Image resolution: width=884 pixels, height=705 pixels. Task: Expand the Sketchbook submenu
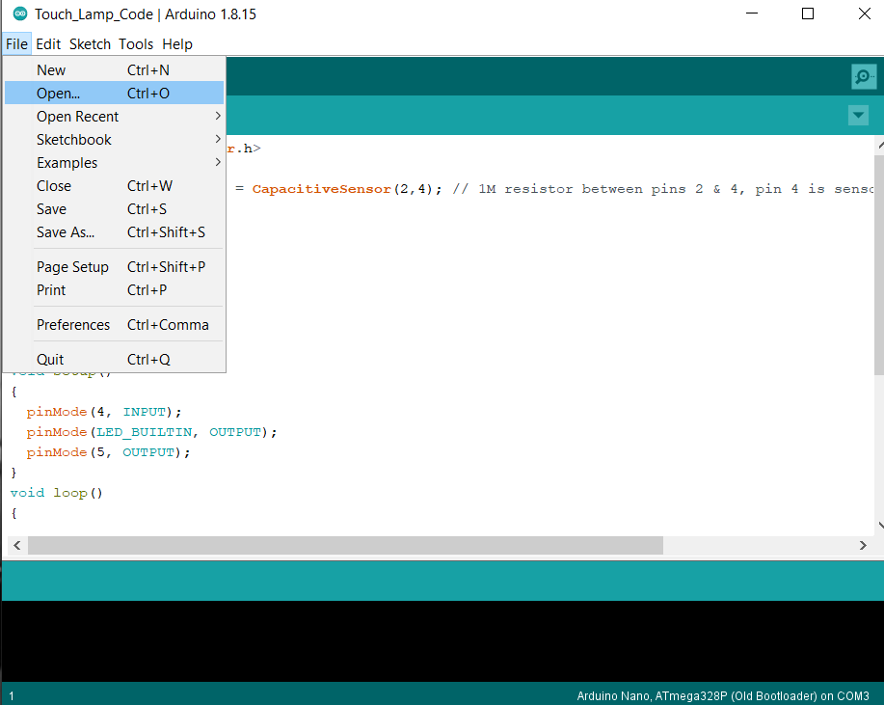pyautogui.click(x=74, y=139)
